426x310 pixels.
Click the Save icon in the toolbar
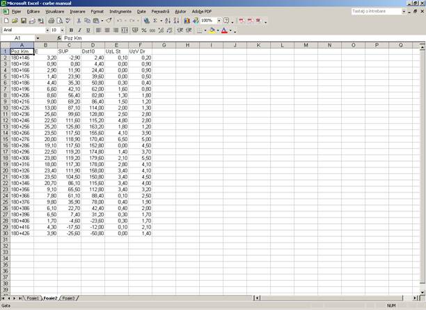click(x=23, y=21)
